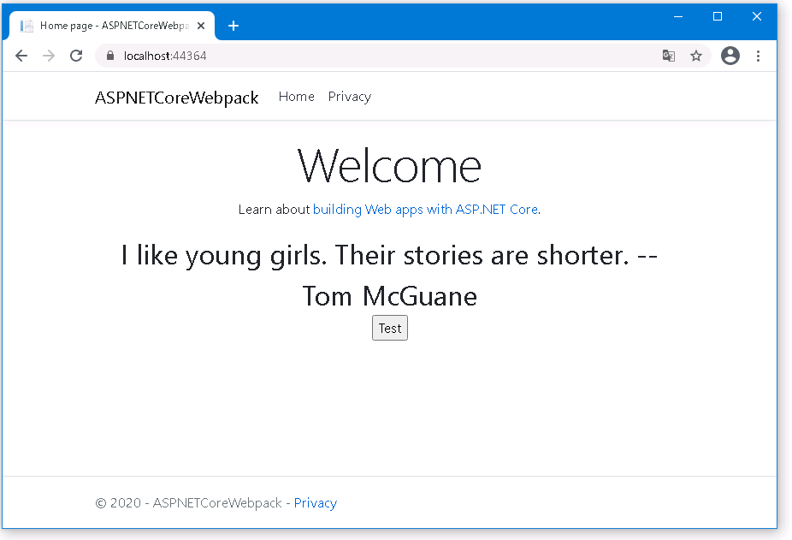Viewport: 792px width, 540px height.
Task: Click the © 2020 - ASPNETCoreWebpack footer text
Action: (x=188, y=503)
